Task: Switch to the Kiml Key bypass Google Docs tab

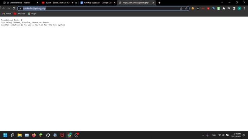Action: [x=98, y=3]
